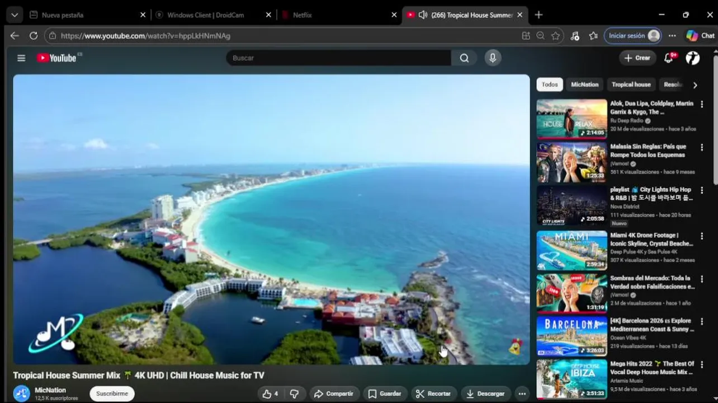Close the Nueva pestaña tab
The height and width of the screenshot is (403, 718).
(x=143, y=15)
